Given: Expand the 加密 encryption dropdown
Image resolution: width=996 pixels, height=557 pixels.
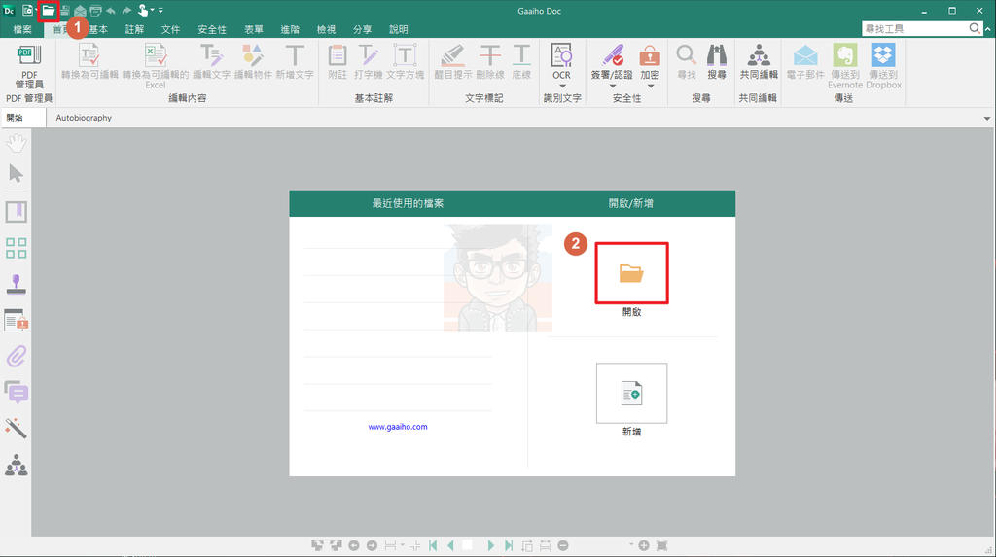Looking at the screenshot, I should [650, 86].
